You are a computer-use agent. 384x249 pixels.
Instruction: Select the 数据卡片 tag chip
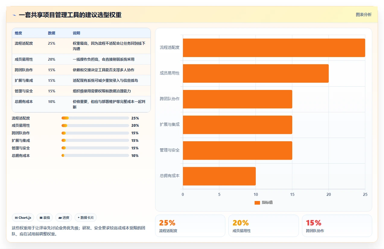(86, 218)
